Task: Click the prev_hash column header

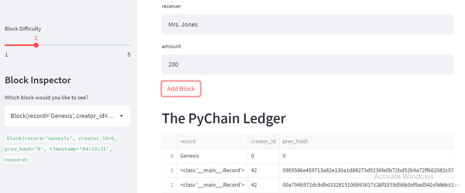Action: click(295, 141)
